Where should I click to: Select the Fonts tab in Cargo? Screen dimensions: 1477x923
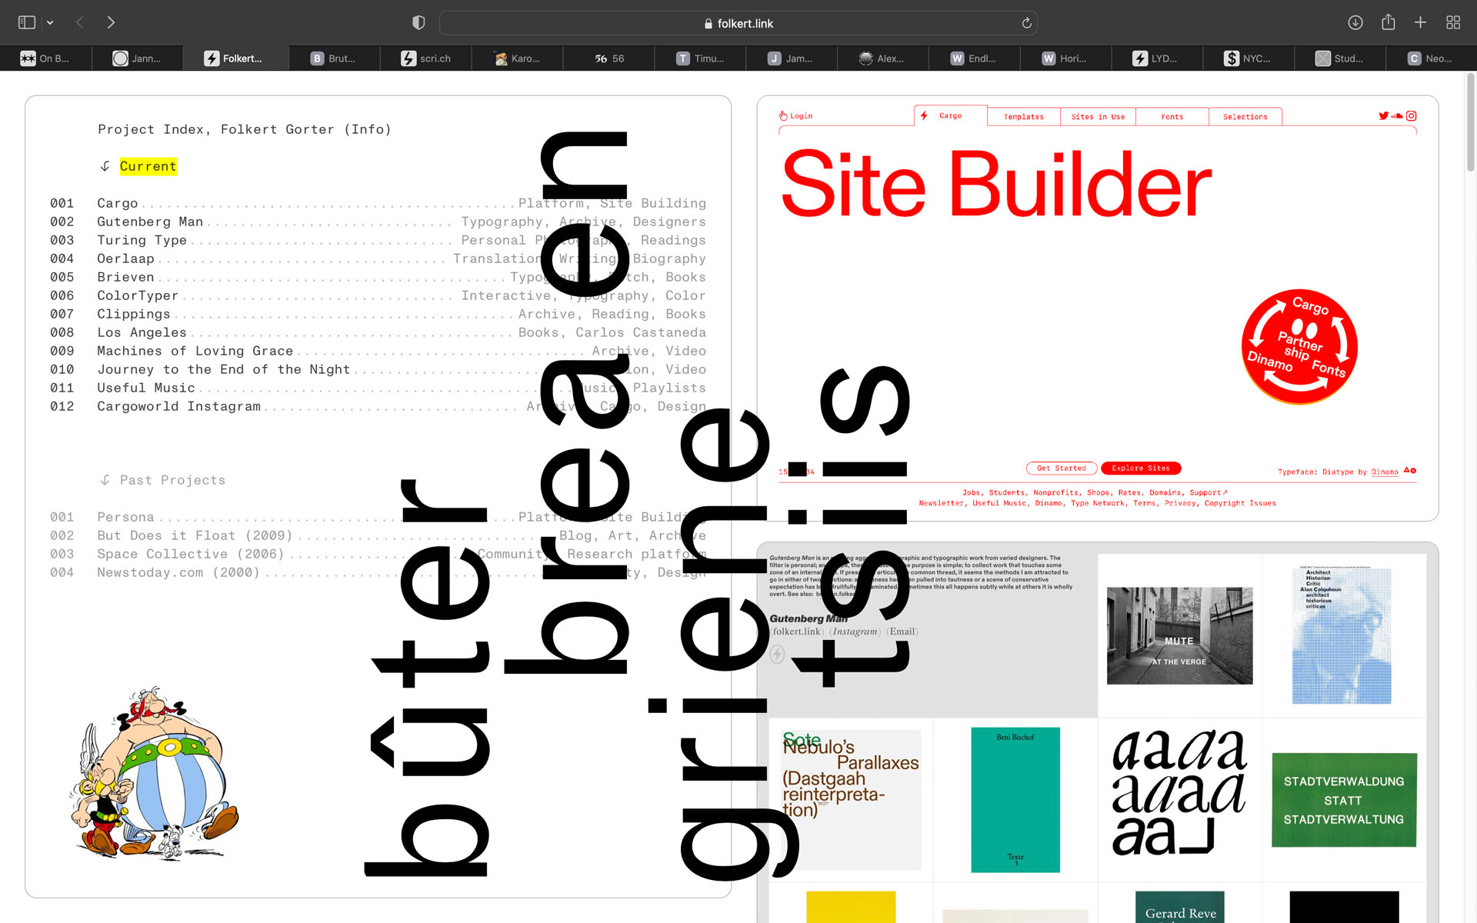click(x=1172, y=117)
